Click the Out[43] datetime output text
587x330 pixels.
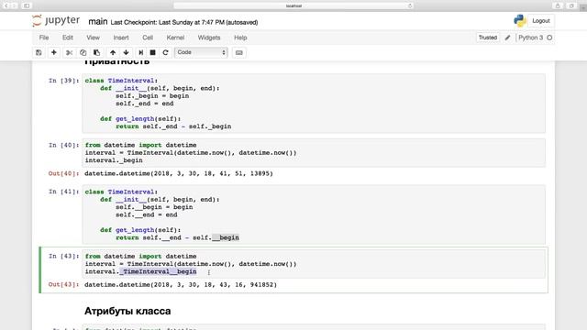[x=181, y=284]
